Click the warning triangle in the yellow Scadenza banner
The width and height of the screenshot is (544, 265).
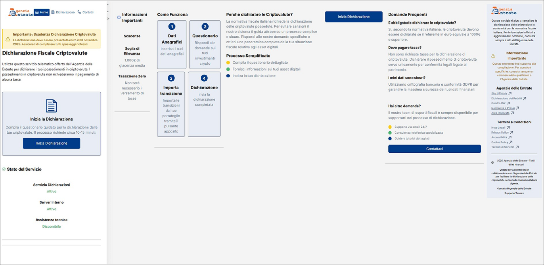click(8, 39)
